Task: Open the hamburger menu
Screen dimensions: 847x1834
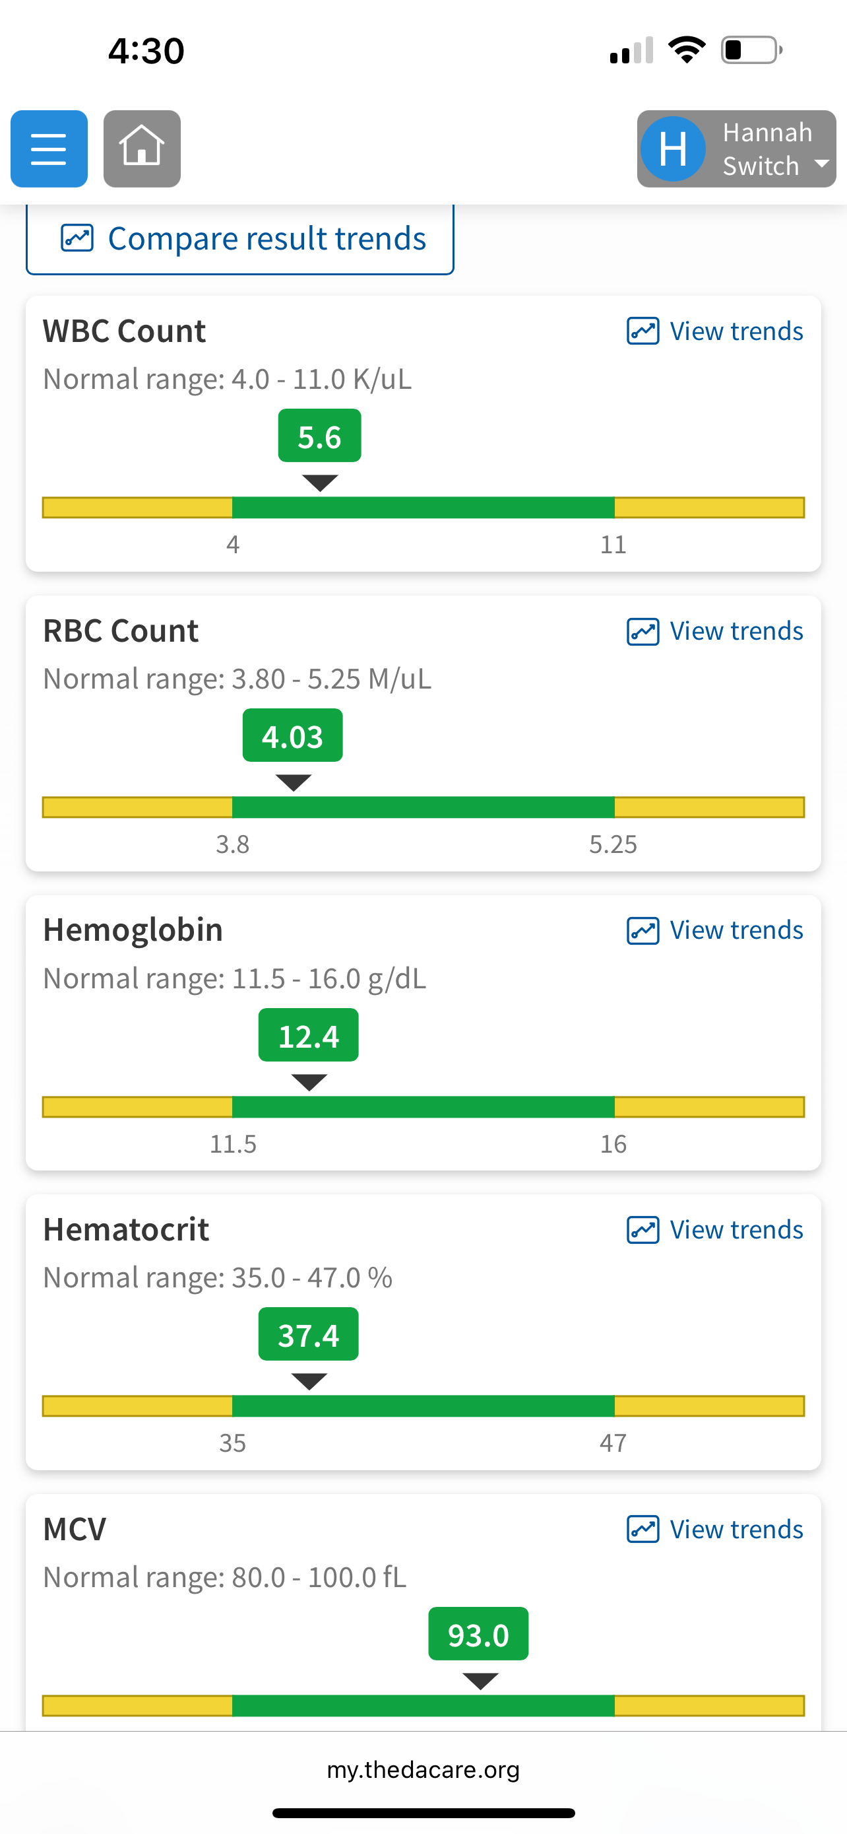Action: pos(49,149)
